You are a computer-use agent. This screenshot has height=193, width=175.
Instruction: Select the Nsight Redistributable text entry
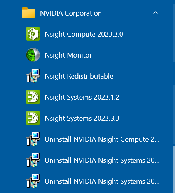(x=79, y=76)
